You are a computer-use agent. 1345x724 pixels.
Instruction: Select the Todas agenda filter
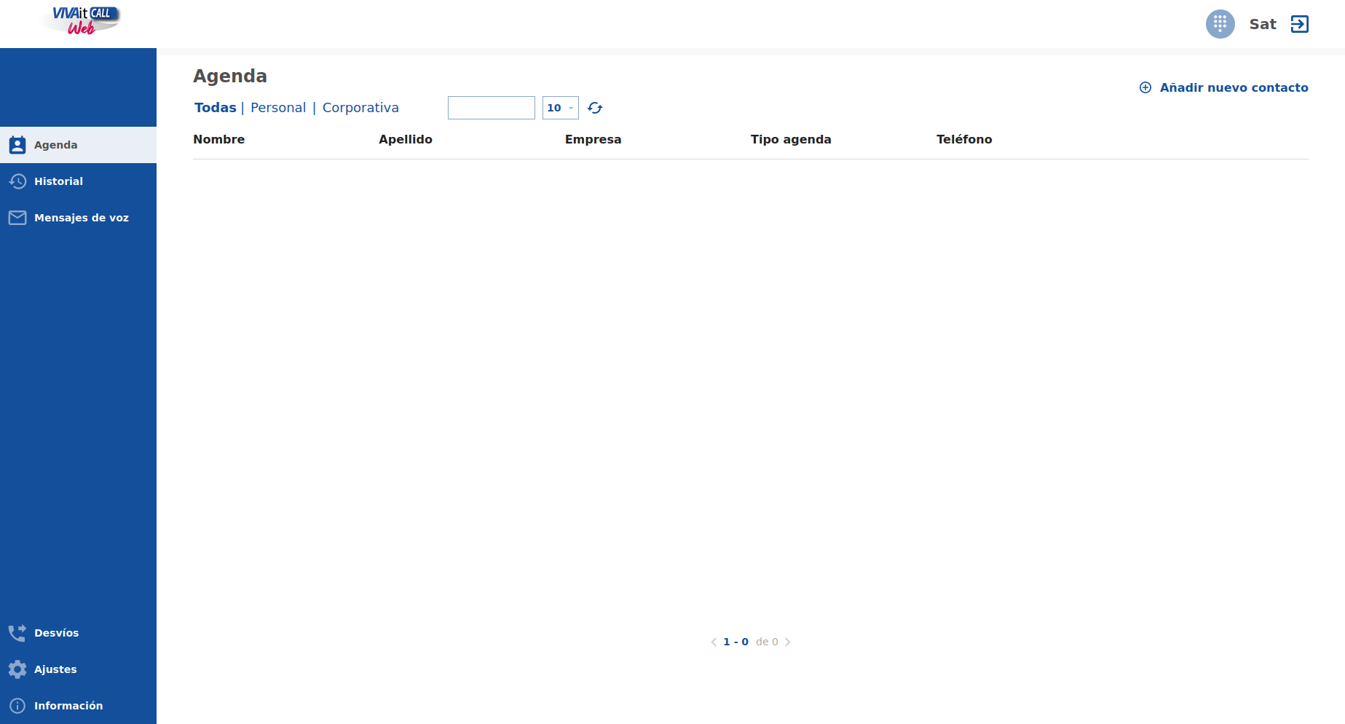(215, 108)
